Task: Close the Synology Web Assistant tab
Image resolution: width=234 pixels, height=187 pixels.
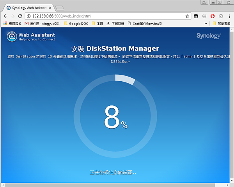Action: coord(50,8)
